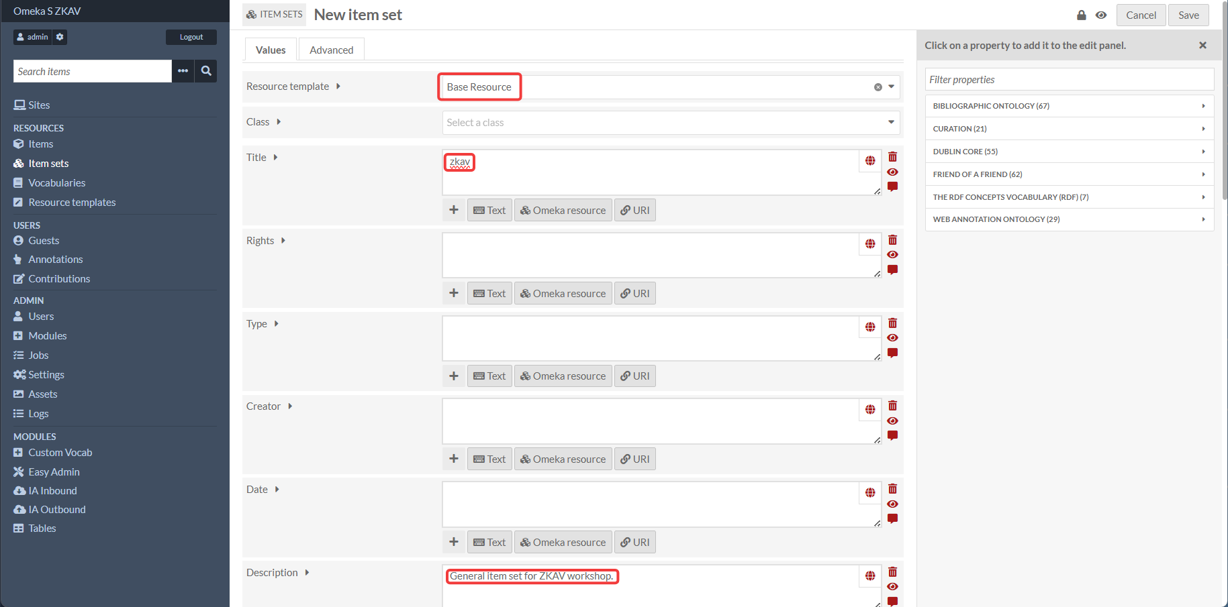
Task: Click the Filter properties input field
Action: tap(1070, 79)
